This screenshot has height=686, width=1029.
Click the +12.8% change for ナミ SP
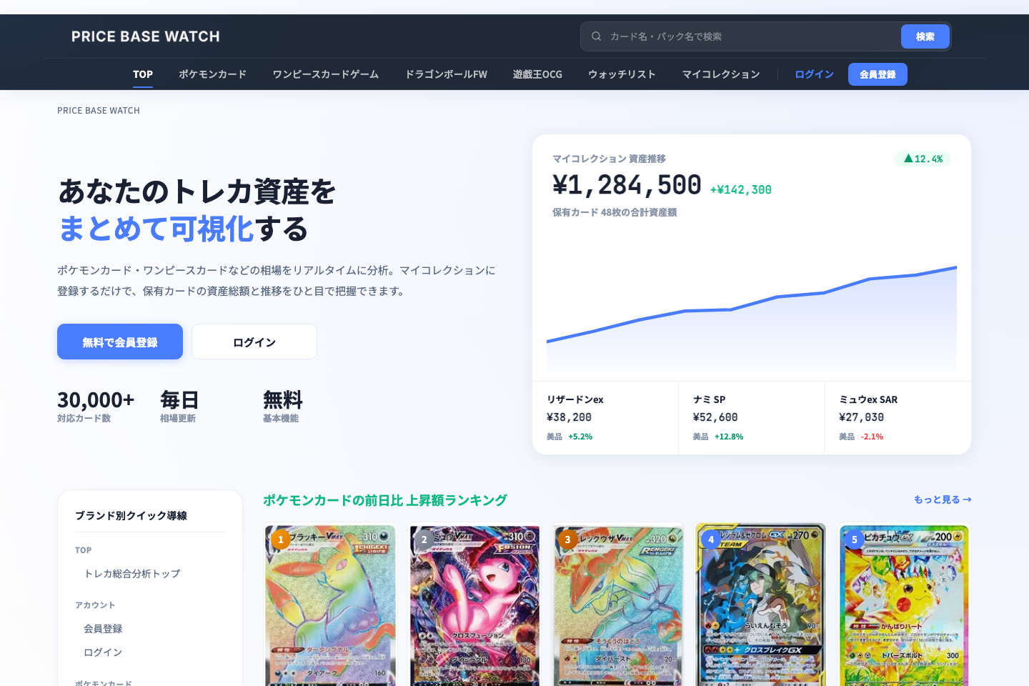[729, 437]
